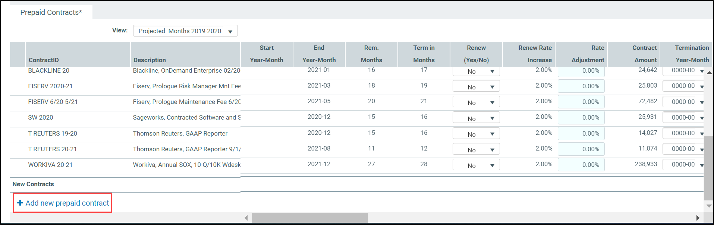
Task: Click the vertical scrollbar down arrow
Action: tap(709, 206)
